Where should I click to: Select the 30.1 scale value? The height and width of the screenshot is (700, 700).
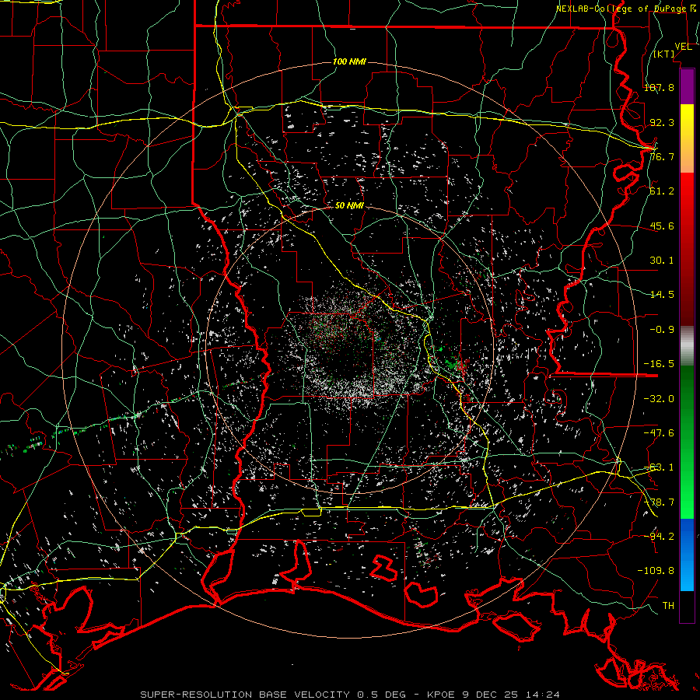(662, 261)
